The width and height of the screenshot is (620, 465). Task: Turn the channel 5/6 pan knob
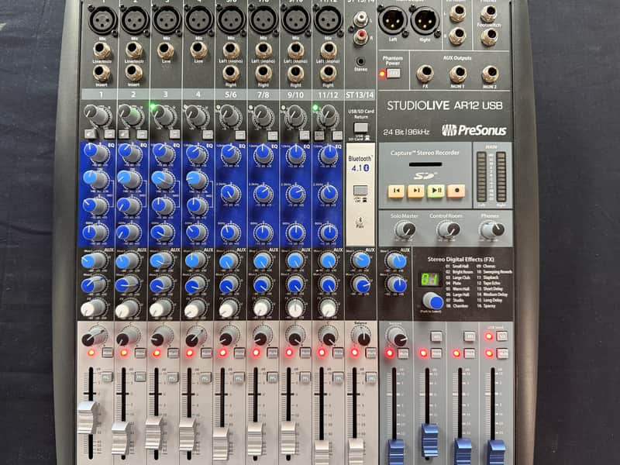pos(228,336)
